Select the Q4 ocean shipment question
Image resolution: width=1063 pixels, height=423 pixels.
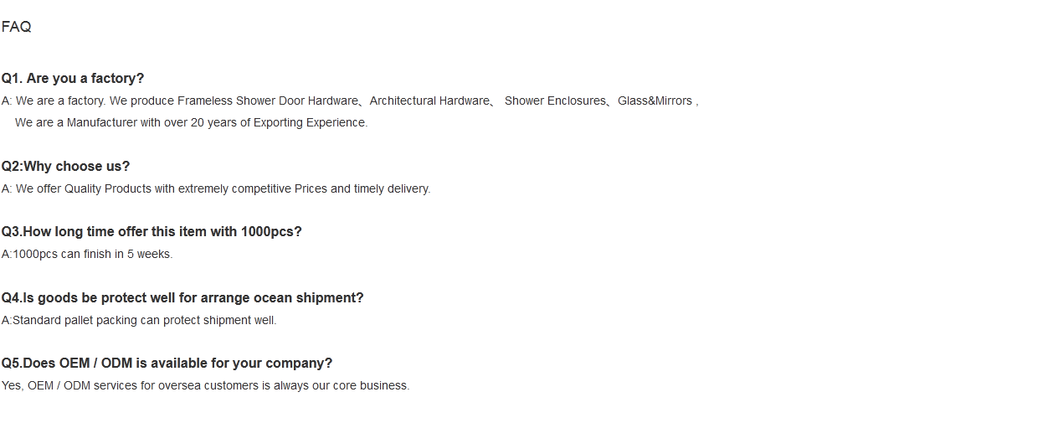182,298
